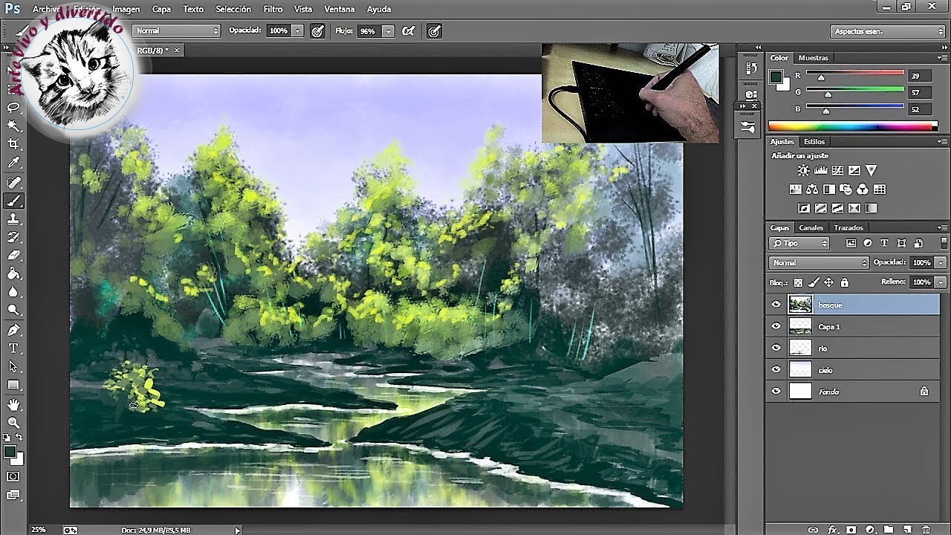The image size is (951, 535).
Task: Add a Channel Mixer adjustment
Action: 863,189
